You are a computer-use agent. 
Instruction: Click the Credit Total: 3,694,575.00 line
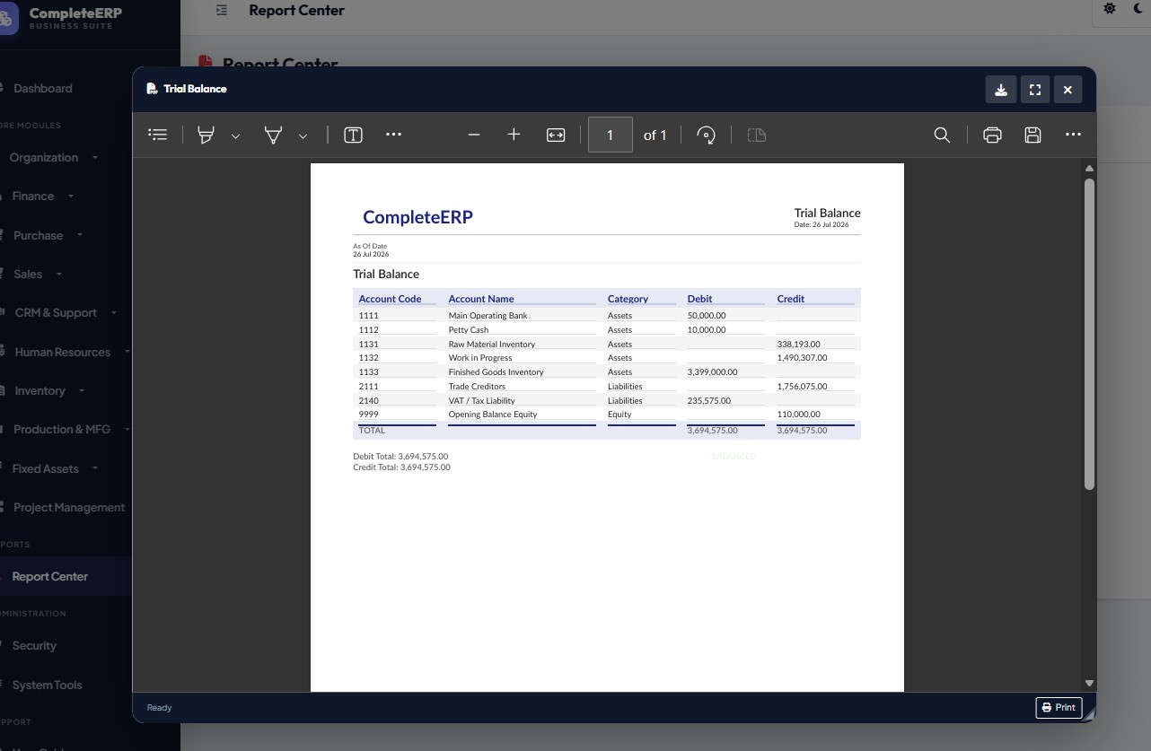(x=401, y=467)
